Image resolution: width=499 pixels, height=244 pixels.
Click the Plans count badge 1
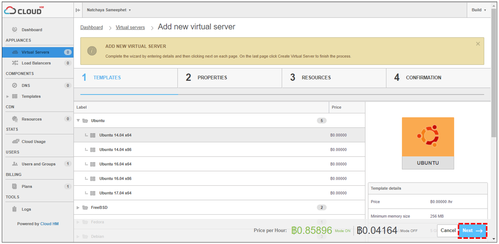pyautogui.click(x=68, y=187)
